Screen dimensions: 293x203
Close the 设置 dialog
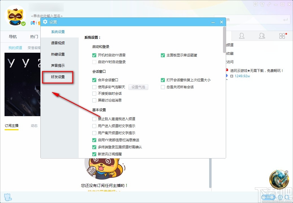point(221,22)
